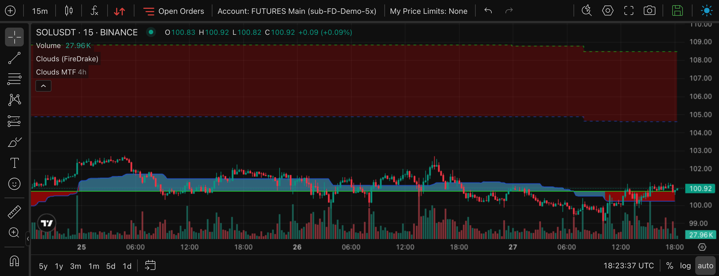The image size is (719, 276).
Task: Redo the last chart action
Action: click(509, 11)
